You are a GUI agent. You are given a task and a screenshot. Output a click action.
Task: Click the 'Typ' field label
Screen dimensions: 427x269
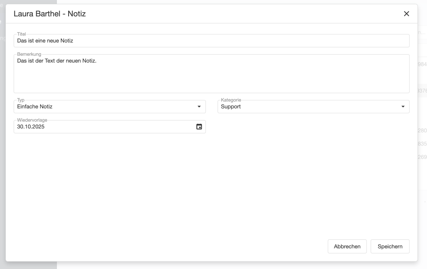coord(21,100)
